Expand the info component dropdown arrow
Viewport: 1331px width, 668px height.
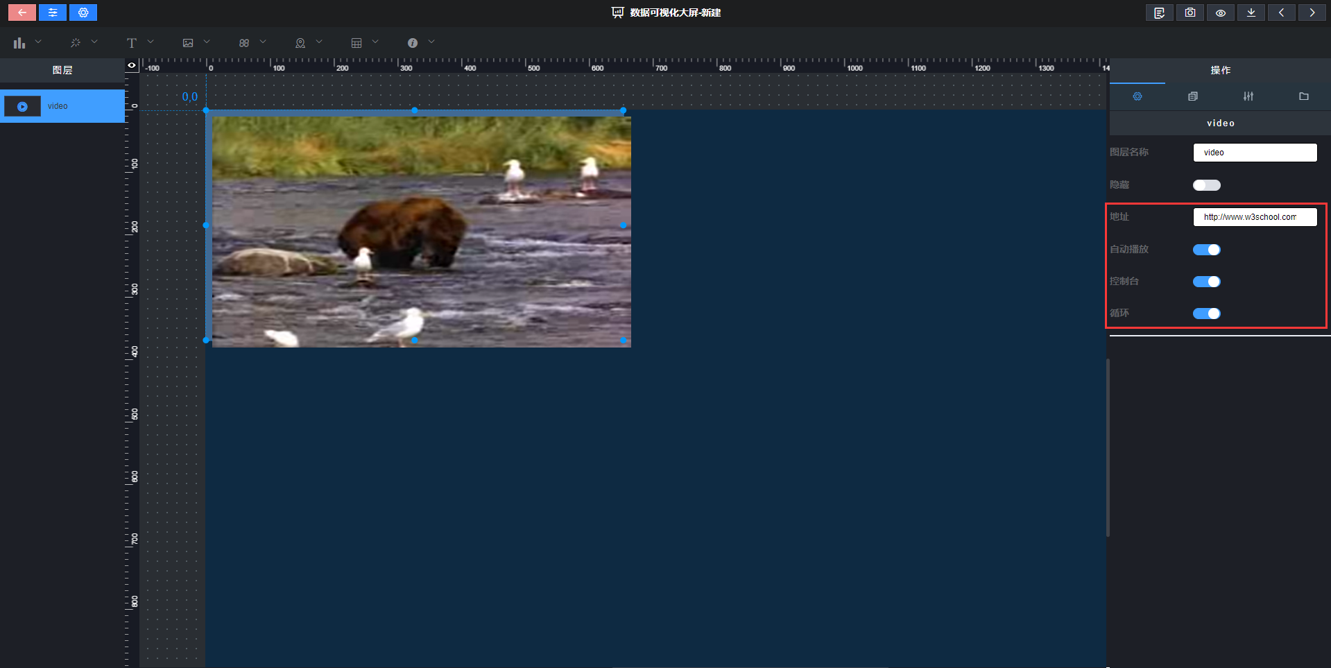pos(431,42)
